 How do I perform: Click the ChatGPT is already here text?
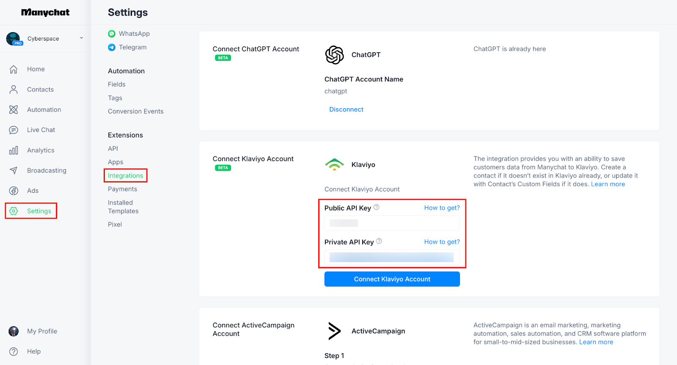pyautogui.click(x=509, y=49)
